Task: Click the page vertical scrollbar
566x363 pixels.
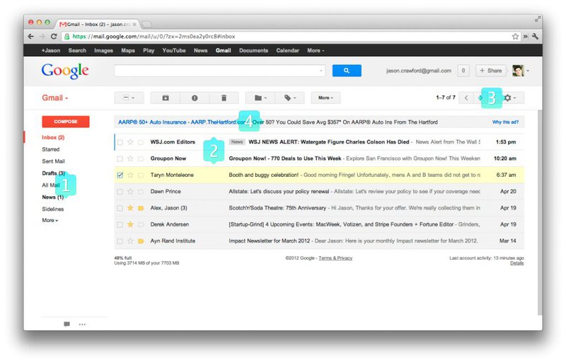Action: coord(540,212)
